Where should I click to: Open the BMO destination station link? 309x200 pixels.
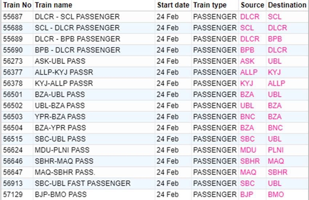tap(276, 194)
